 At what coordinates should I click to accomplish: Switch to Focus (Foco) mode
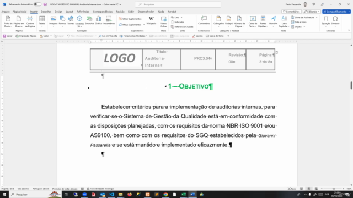[292, 189]
